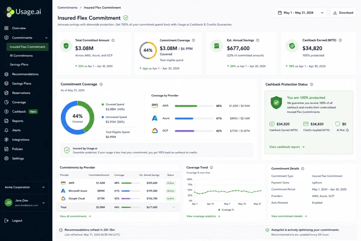Screen dimensions: 361x241
Task: Click the Commitments shield icon in sidebar
Action: point(6,37)
